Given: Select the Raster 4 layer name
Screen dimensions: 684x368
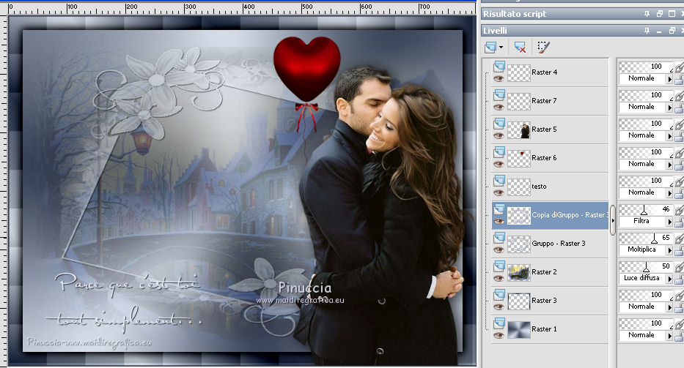Looking at the screenshot, I should [x=544, y=72].
